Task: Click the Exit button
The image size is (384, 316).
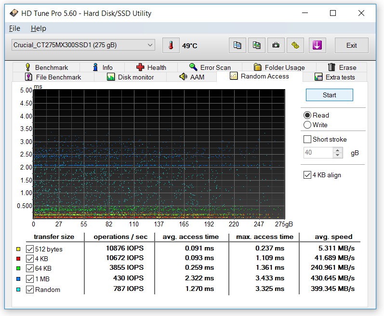Action: (x=351, y=45)
